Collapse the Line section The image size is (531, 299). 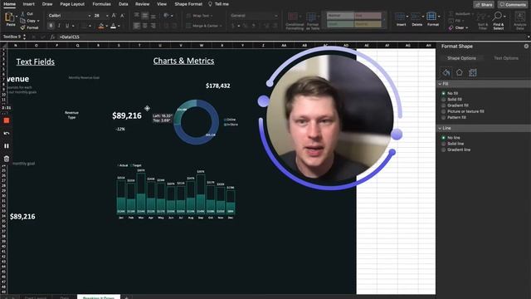pyautogui.click(x=440, y=128)
